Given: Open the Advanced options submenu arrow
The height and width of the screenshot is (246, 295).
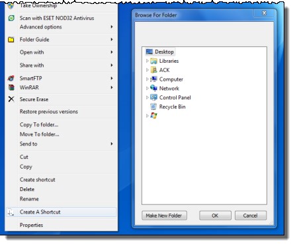Looking at the screenshot, I should [x=112, y=27].
